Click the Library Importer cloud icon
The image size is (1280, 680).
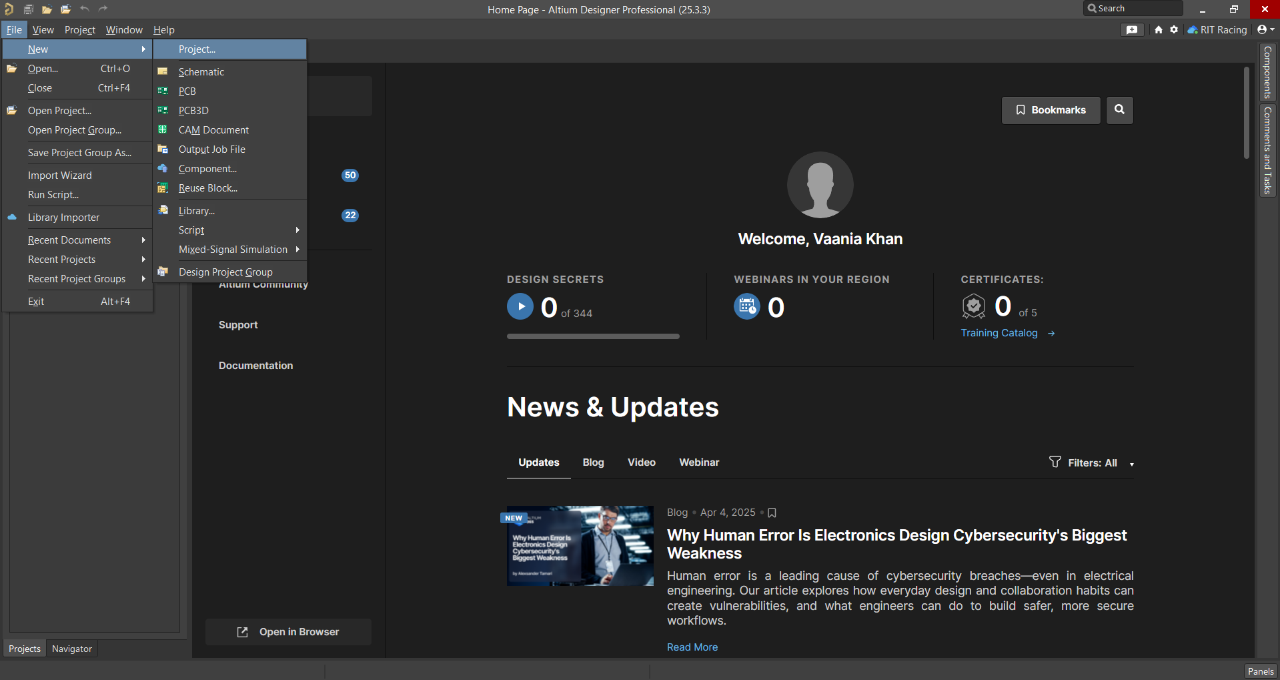[12, 217]
